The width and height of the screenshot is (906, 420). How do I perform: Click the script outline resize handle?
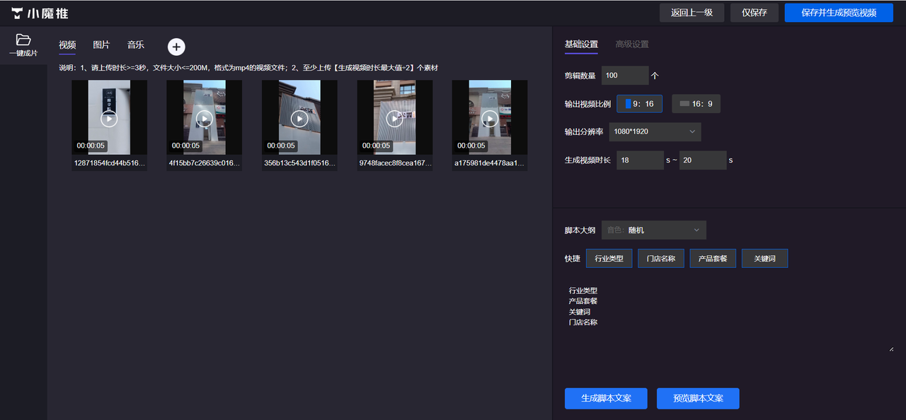tap(890, 349)
